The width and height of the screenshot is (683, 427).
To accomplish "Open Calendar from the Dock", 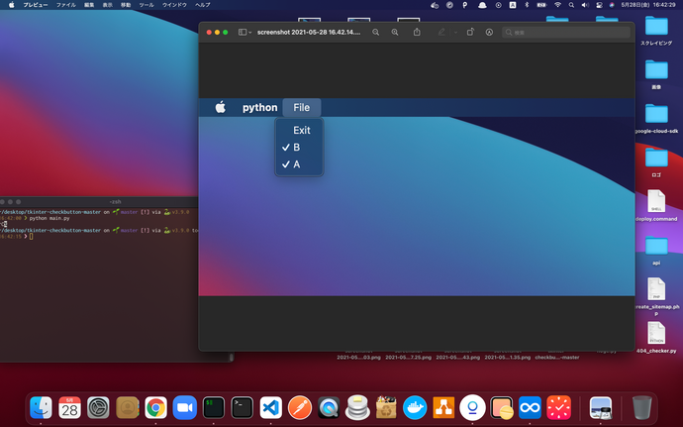I will tap(69, 408).
